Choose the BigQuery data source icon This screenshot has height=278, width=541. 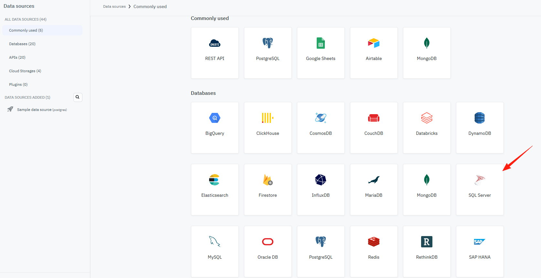click(x=215, y=118)
